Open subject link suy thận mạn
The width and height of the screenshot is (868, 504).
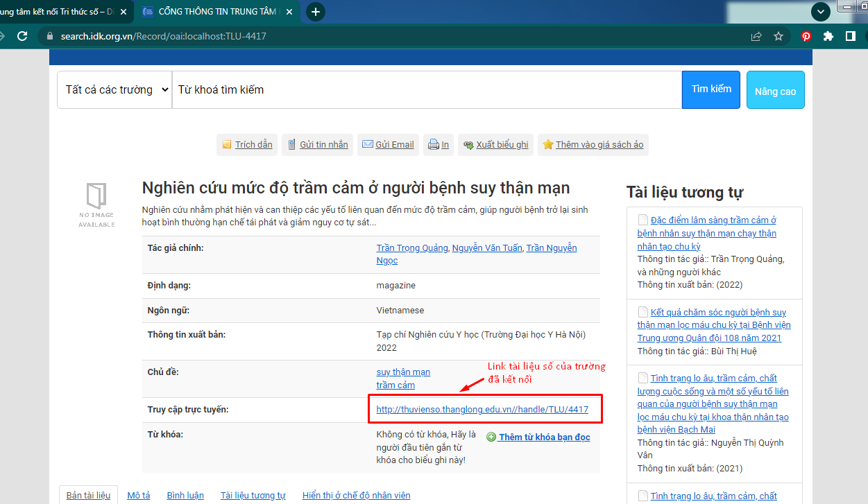[x=403, y=372]
